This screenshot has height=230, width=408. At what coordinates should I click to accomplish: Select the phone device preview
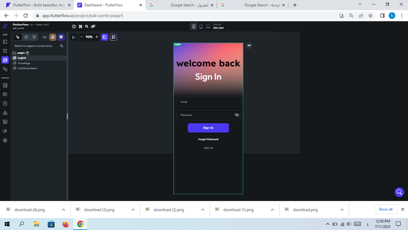point(194,27)
